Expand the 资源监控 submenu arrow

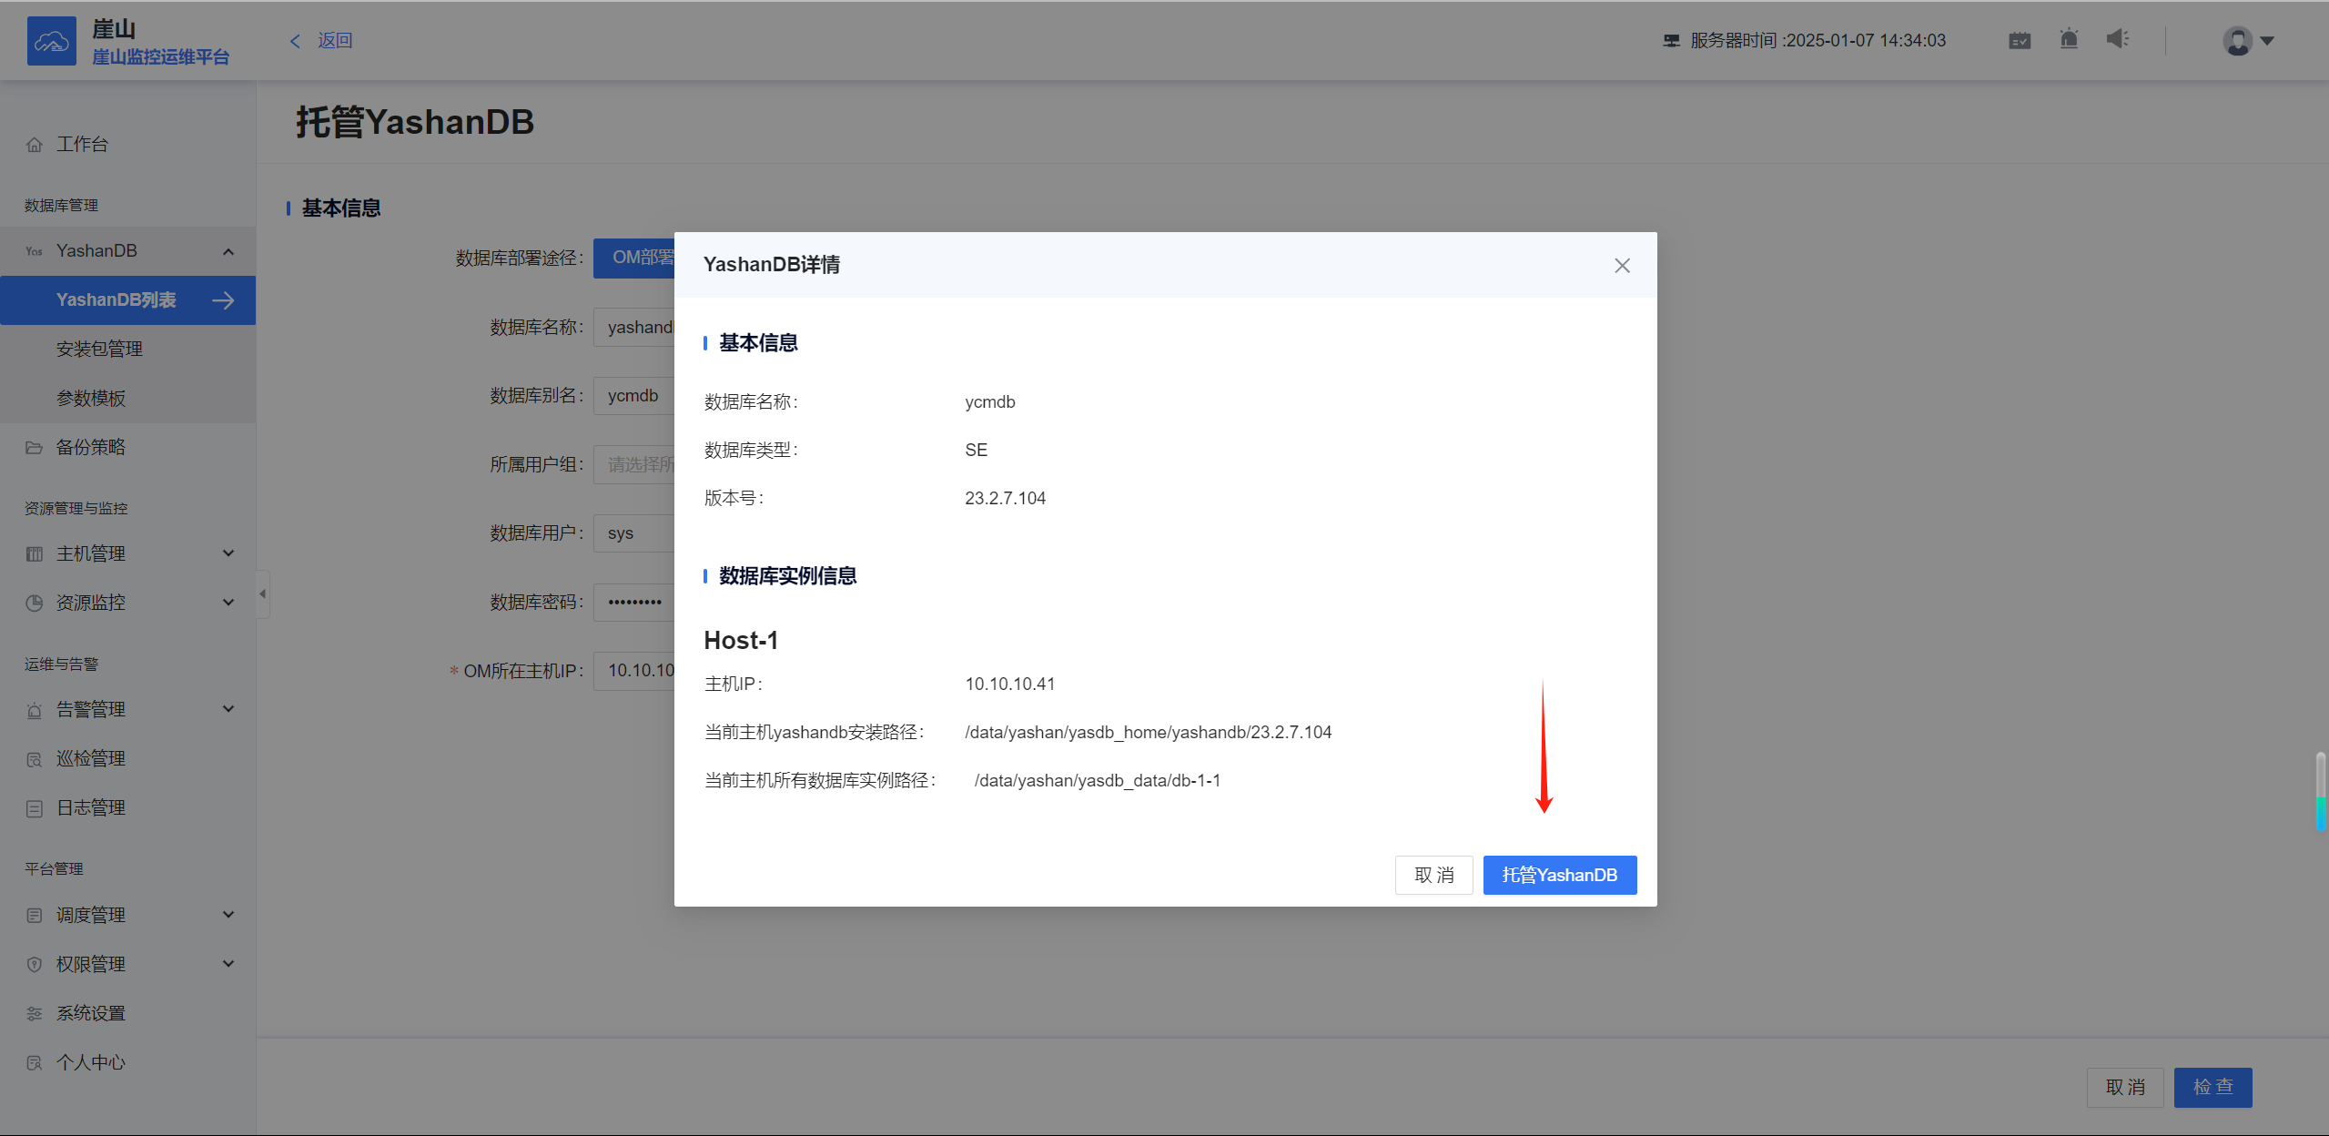(228, 603)
